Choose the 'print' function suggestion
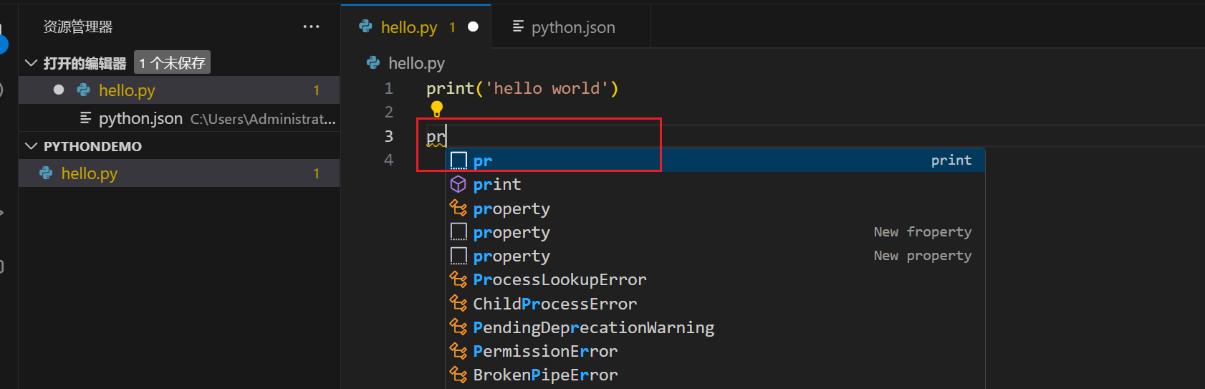 click(715, 184)
